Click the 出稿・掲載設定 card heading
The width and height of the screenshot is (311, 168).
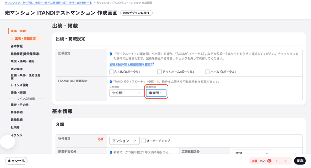[71, 39]
